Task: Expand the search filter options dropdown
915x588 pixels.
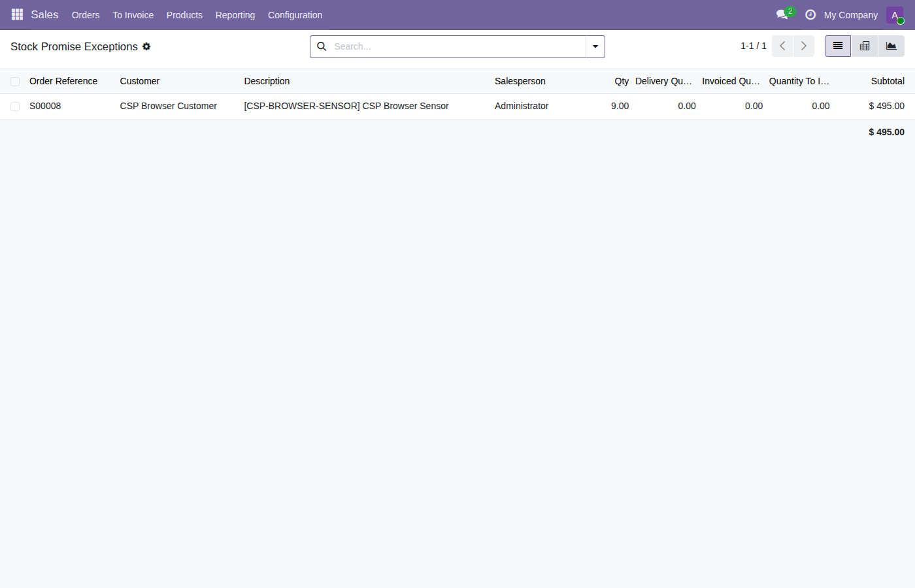Action: click(x=595, y=46)
